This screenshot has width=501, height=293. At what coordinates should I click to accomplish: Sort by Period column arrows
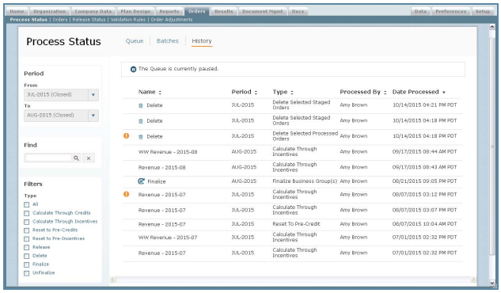(256, 93)
